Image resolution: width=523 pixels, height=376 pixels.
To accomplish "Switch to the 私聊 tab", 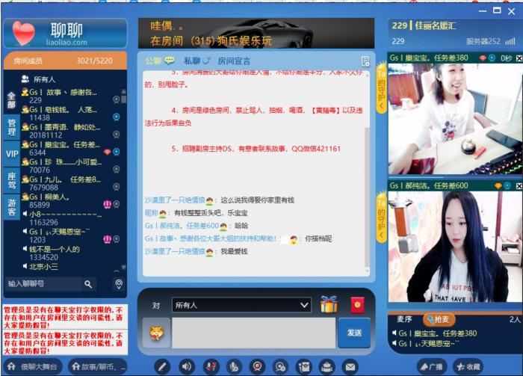I will 197,61.
